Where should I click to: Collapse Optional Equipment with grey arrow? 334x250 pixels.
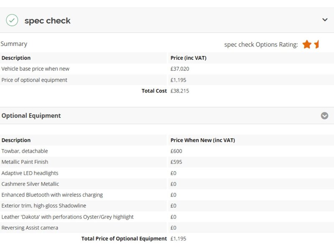click(x=324, y=116)
